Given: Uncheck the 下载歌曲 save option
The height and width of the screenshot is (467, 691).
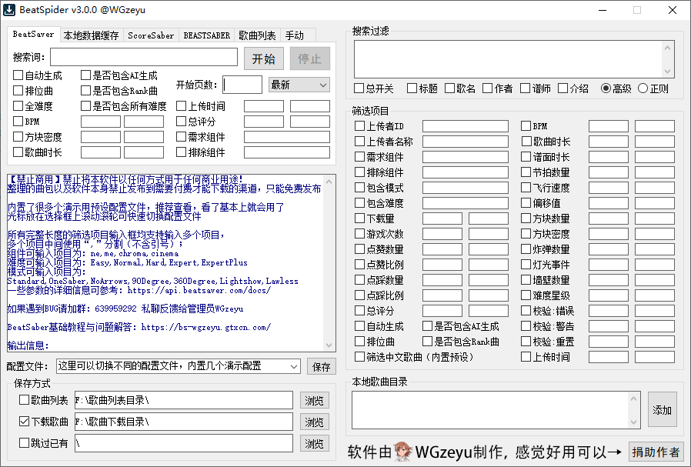Looking at the screenshot, I should pos(24,422).
